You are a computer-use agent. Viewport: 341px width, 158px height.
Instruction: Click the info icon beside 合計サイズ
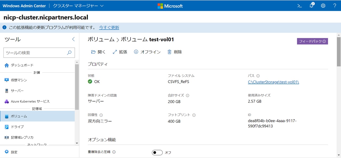187,95
